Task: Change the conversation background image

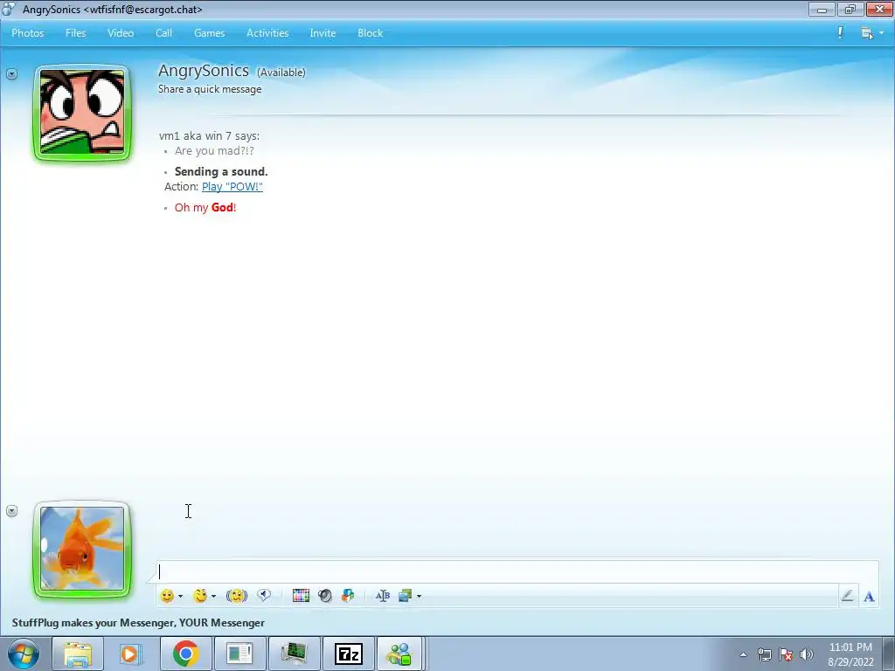Action: pos(406,596)
